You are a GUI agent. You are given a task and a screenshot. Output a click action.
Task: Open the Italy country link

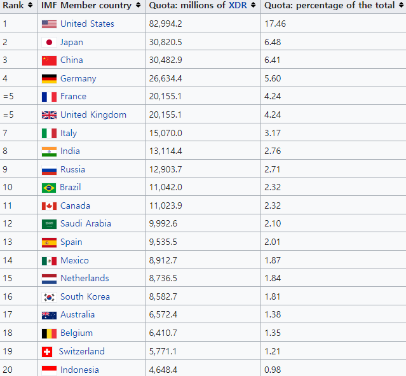[69, 133]
